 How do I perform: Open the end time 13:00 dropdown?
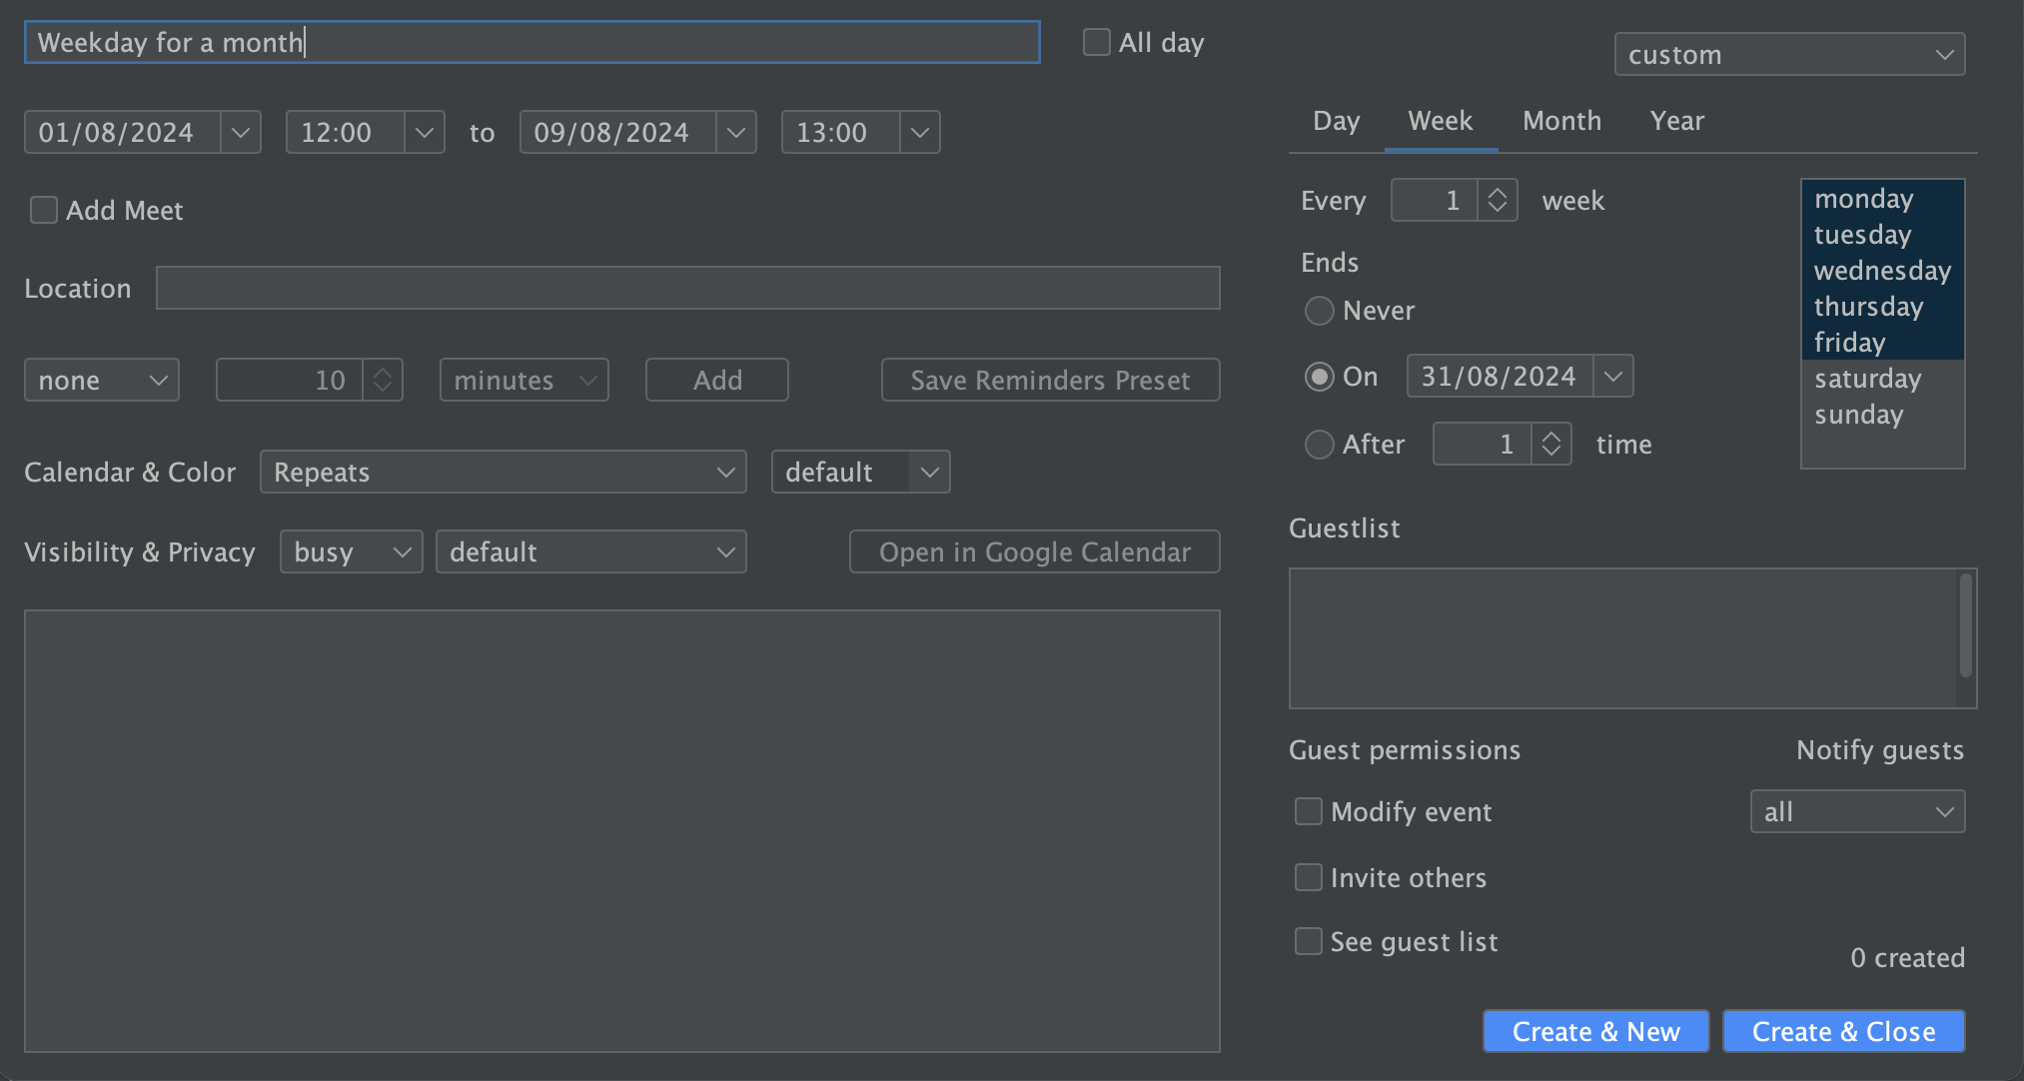point(919,131)
